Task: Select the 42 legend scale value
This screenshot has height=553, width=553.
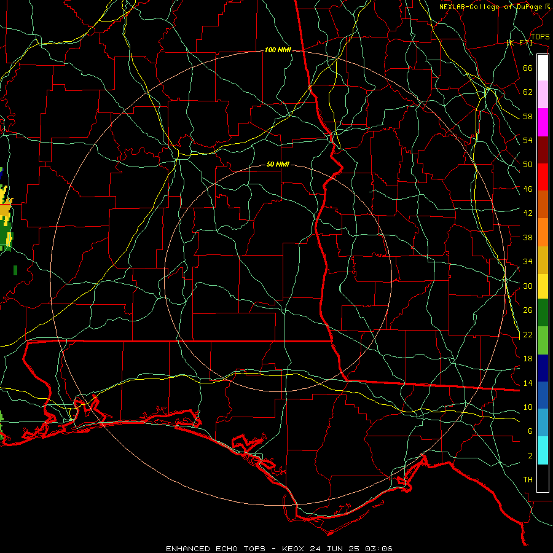Action: point(528,213)
